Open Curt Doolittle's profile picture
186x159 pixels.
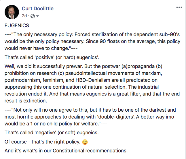12,12
